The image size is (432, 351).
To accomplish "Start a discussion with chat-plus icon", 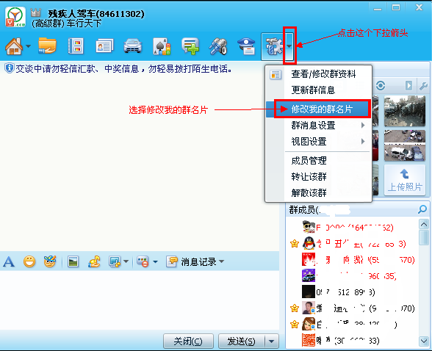I will pos(190,46).
